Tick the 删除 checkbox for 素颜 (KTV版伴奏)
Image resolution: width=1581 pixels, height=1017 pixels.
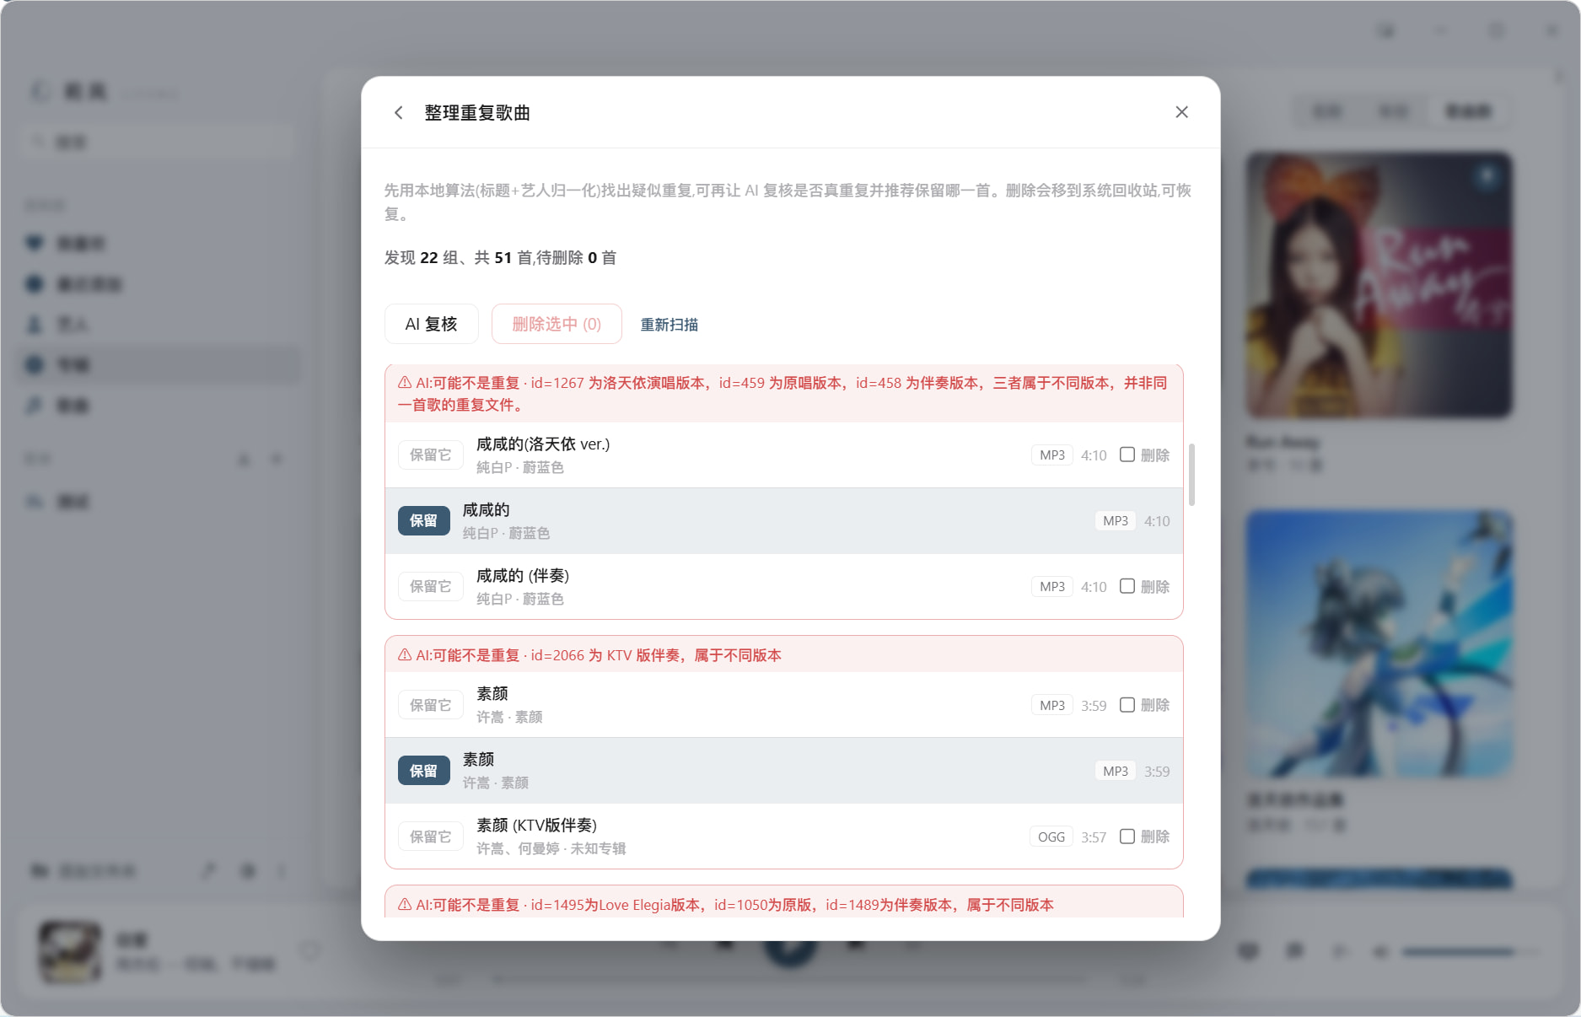click(1127, 837)
